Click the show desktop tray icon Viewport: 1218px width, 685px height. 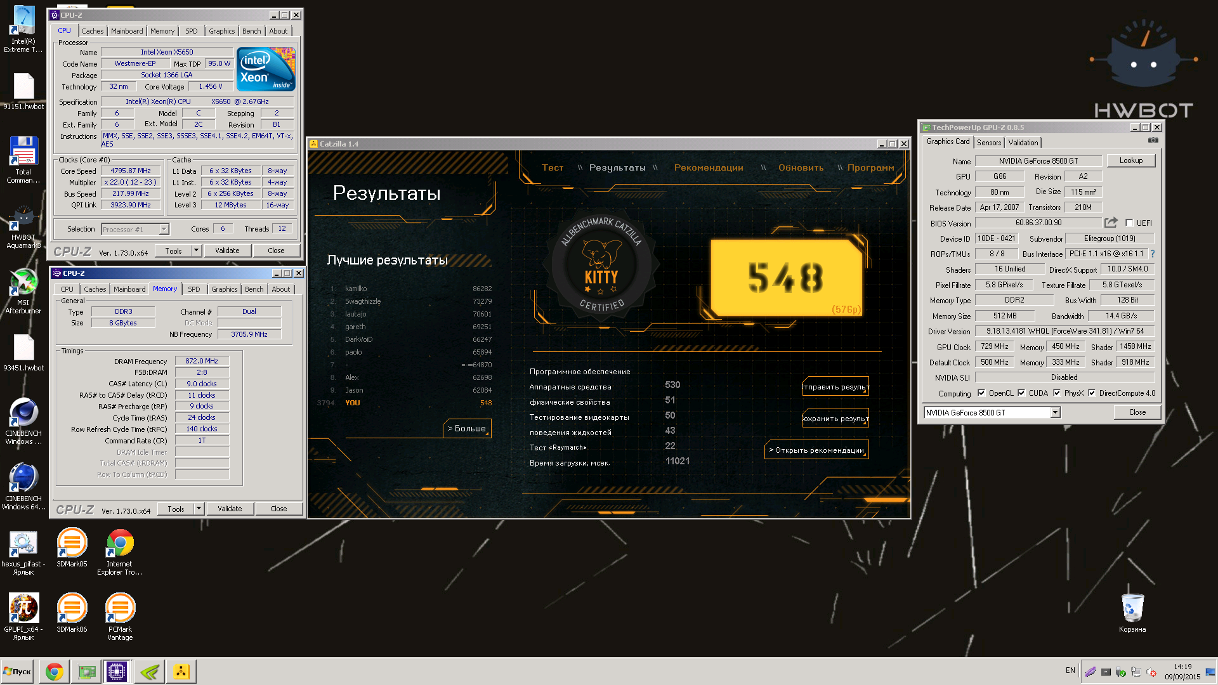tap(1211, 672)
